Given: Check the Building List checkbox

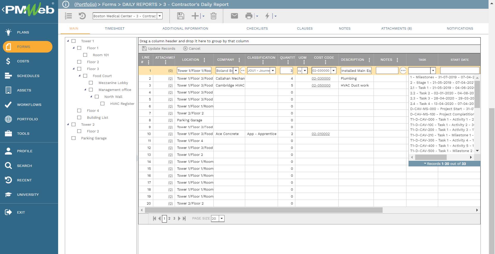Looking at the screenshot, I should (x=79, y=117).
